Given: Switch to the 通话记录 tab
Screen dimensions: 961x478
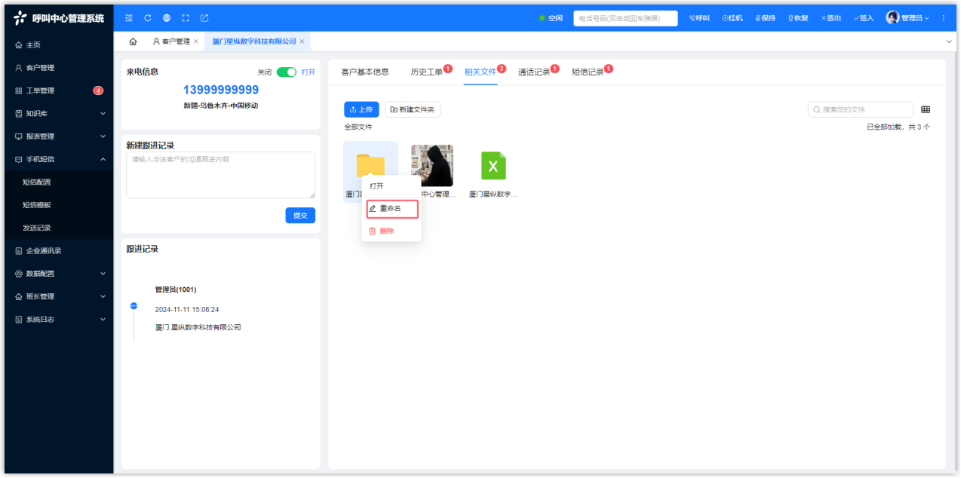Looking at the screenshot, I should pos(534,72).
